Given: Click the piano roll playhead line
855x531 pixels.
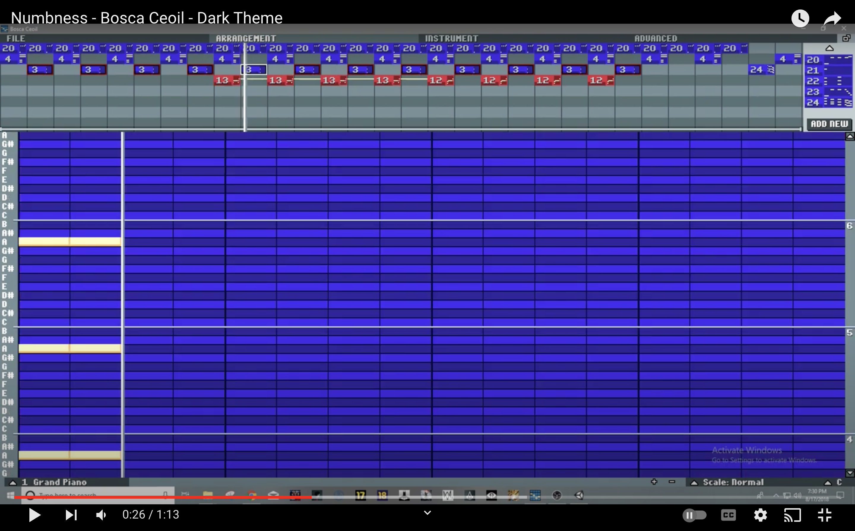Looking at the screenshot, I should (122, 304).
